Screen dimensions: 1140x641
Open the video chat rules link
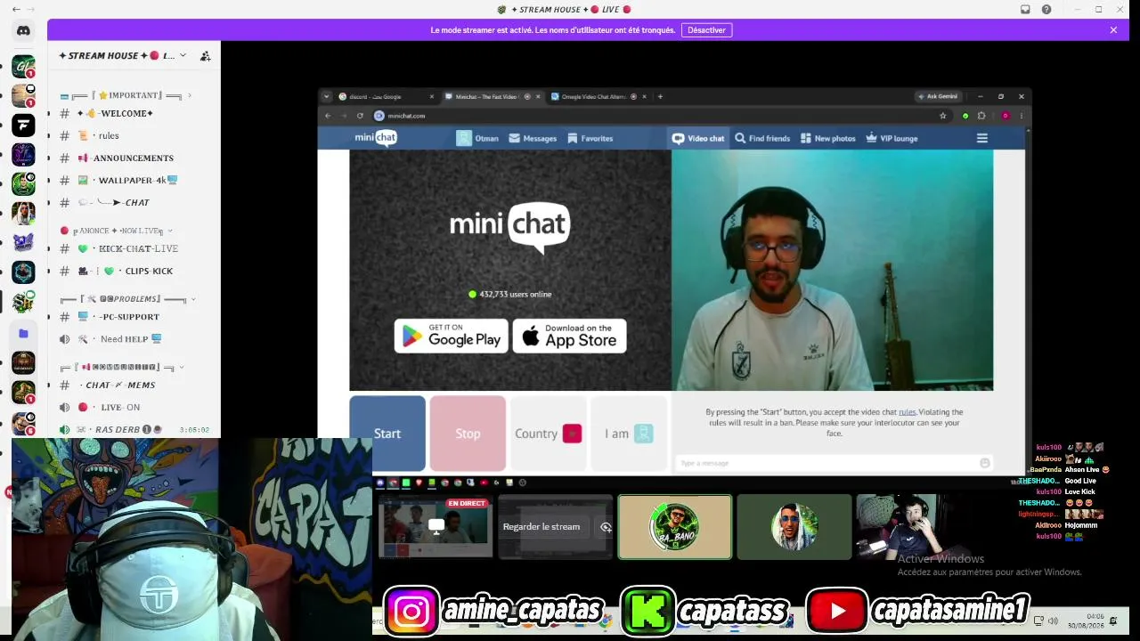tap(907, 412)
